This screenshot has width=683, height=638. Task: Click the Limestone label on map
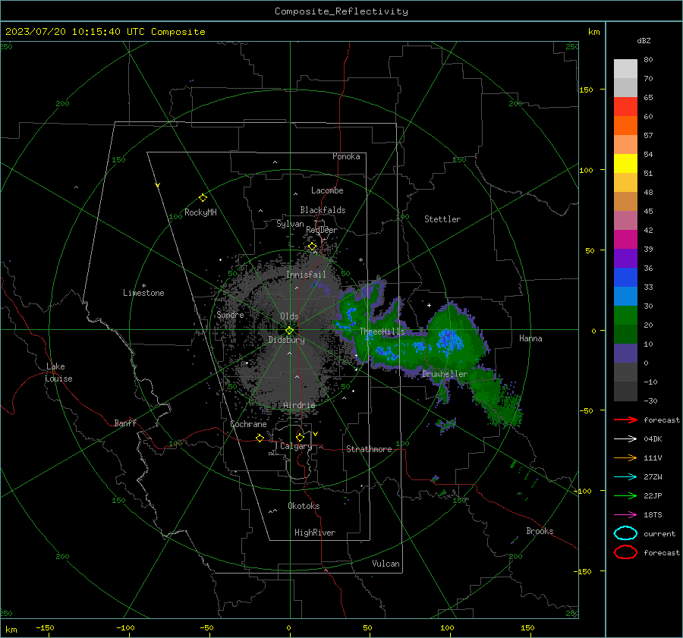click(143, 293)
